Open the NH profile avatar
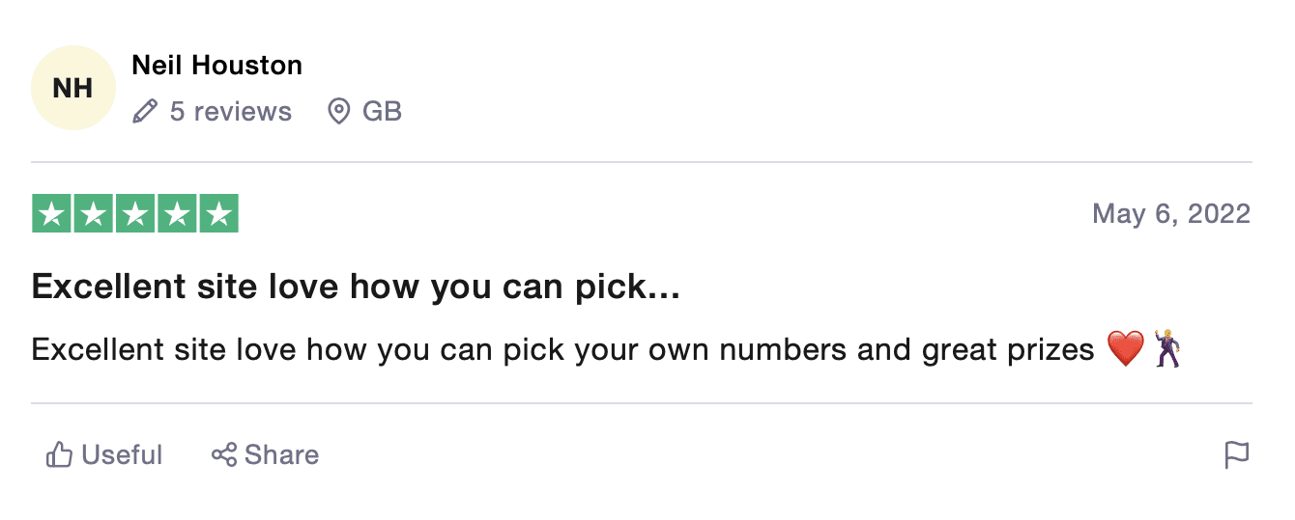 coord(72,88)
